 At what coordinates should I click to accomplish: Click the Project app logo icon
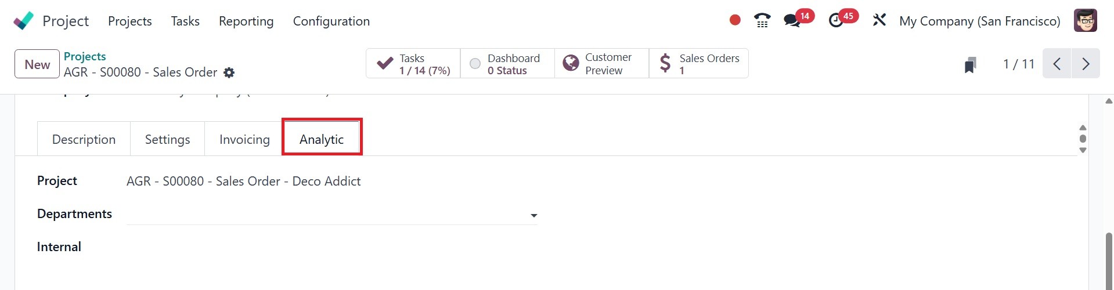pos(23,21)
